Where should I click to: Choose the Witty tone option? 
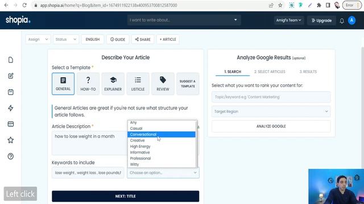[x=162, y=164]
